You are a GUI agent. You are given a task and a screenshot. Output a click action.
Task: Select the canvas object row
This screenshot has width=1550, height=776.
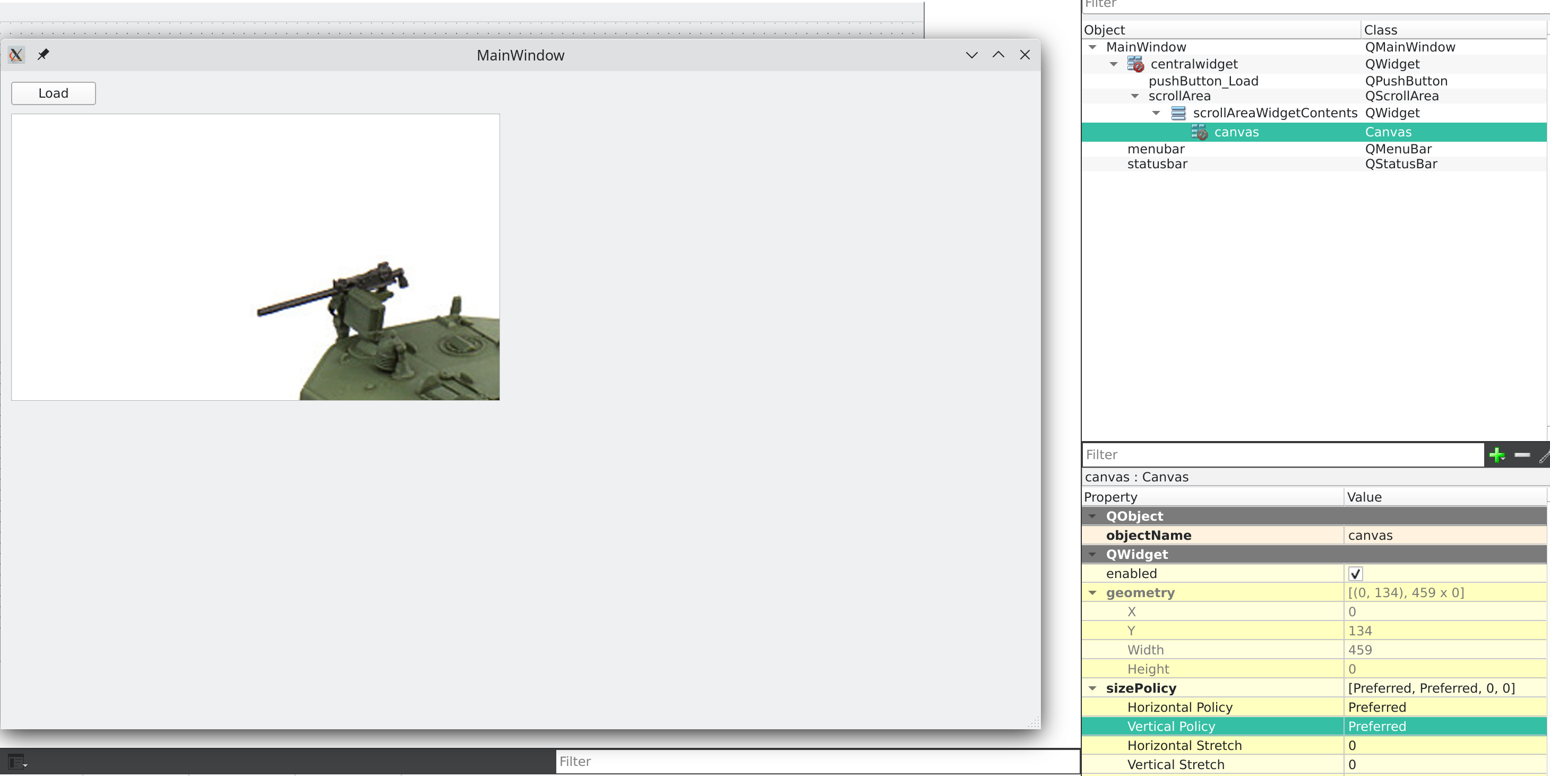[1314, 132]
